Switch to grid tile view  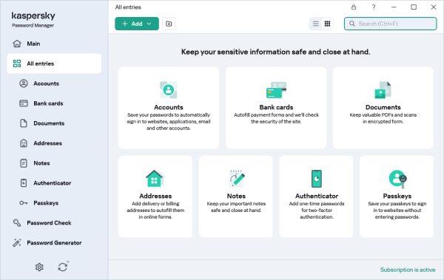327,24
